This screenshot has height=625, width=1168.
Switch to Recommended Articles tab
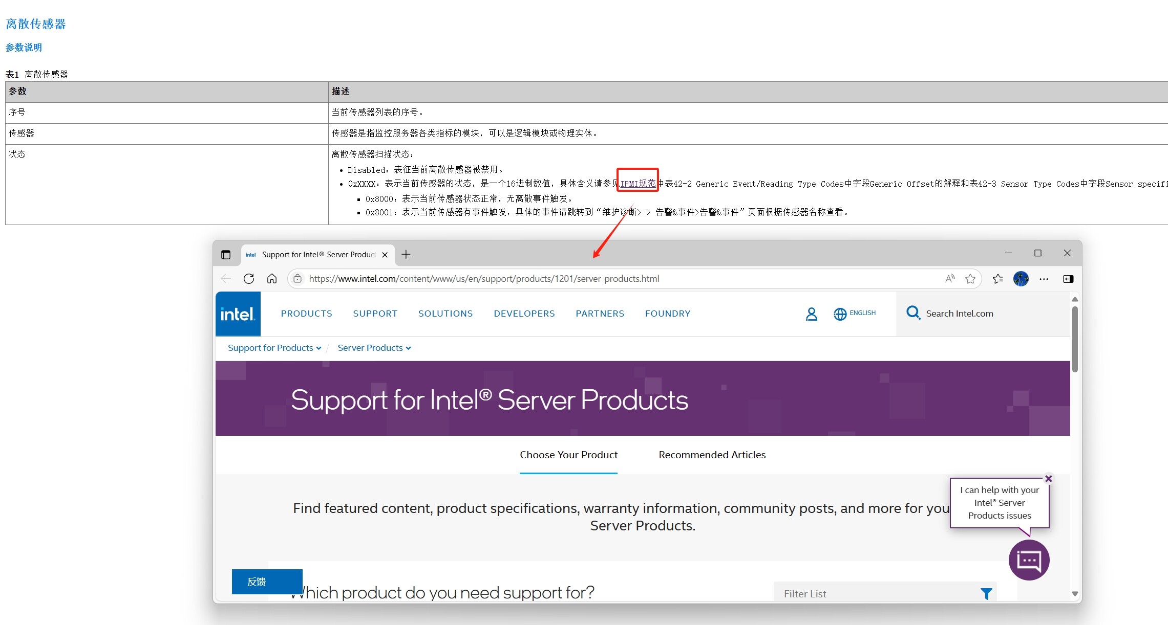pyautogui.click(x=712, y=455)
